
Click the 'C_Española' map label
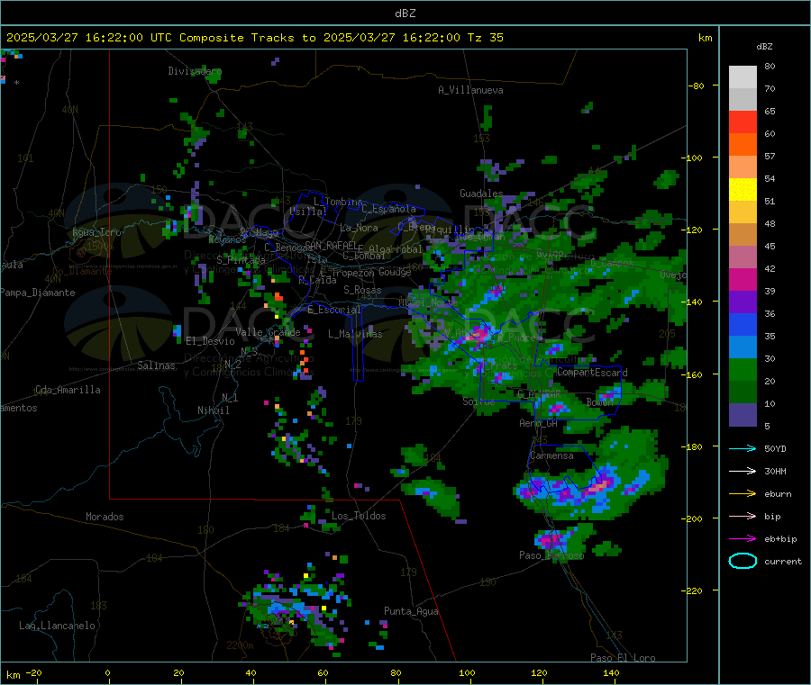388,209
